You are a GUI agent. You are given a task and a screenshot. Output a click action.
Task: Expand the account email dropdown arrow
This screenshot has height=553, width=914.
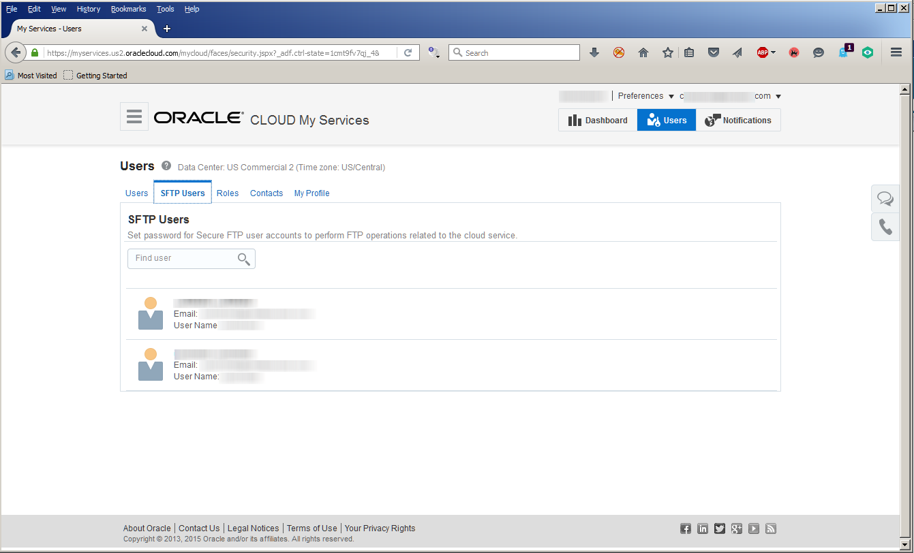coord(778,96)
